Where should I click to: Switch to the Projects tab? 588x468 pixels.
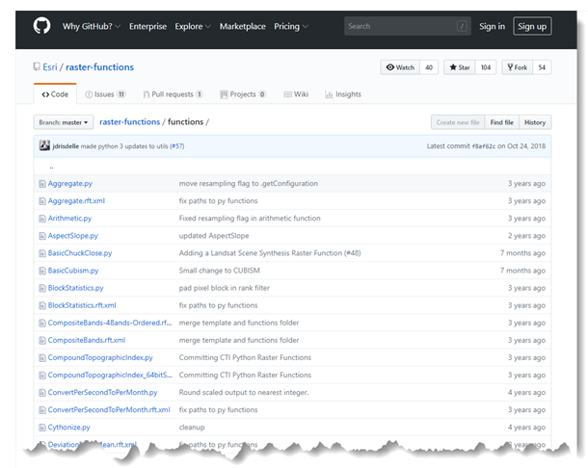pyautogui.click(x=243, y=94)
